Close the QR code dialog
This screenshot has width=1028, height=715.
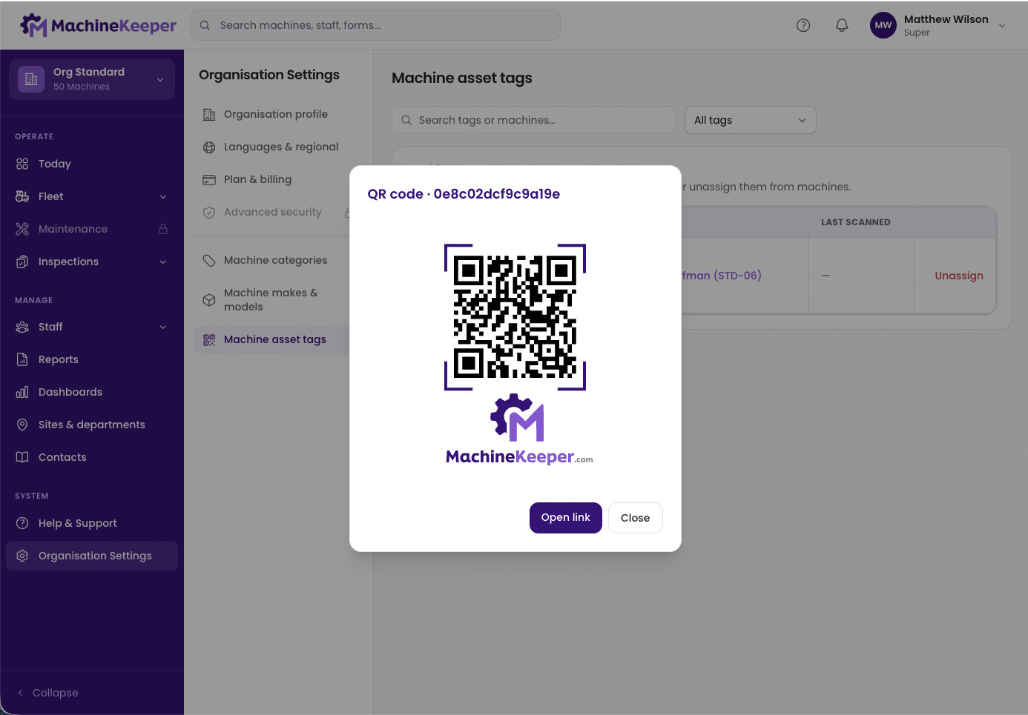(636, 518)
